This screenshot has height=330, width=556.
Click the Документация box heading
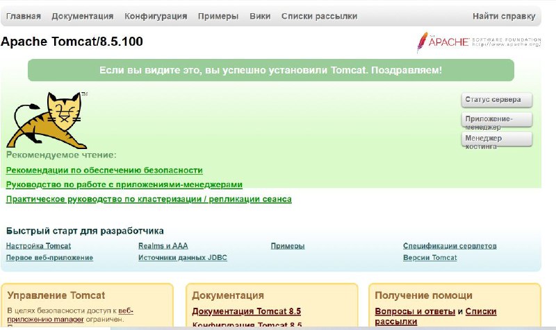[228, 295]
